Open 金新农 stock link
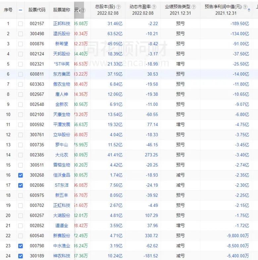 [62, 104]
